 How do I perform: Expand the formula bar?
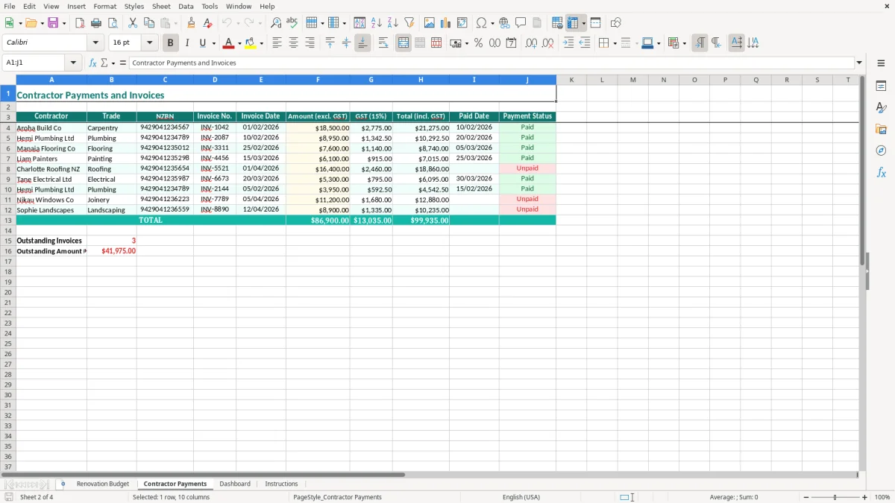tap(859, 63)
